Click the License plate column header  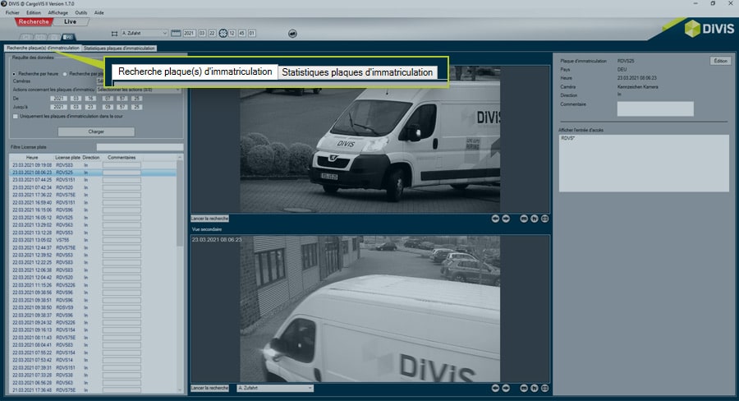[x=67, y=158]
